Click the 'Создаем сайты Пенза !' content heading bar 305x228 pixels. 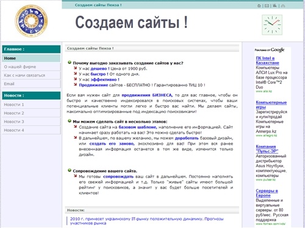coord(152,48)
